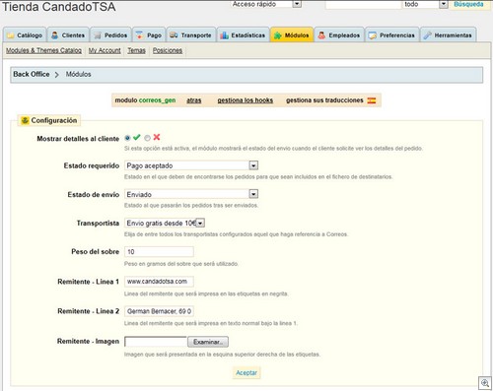This screenshot has height=391, width=493.
Task: Click the Aceptar button
Action: pos(246,373)
